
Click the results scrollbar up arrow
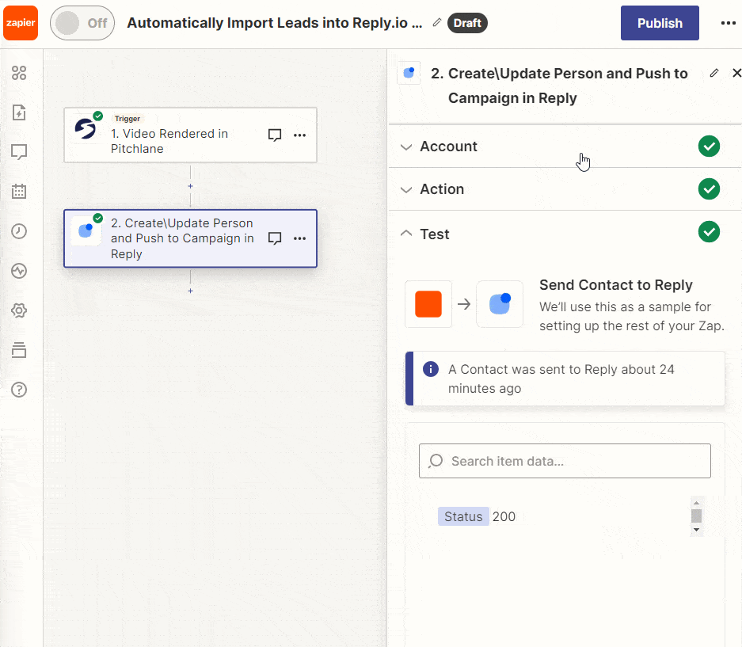click(696, 503)
